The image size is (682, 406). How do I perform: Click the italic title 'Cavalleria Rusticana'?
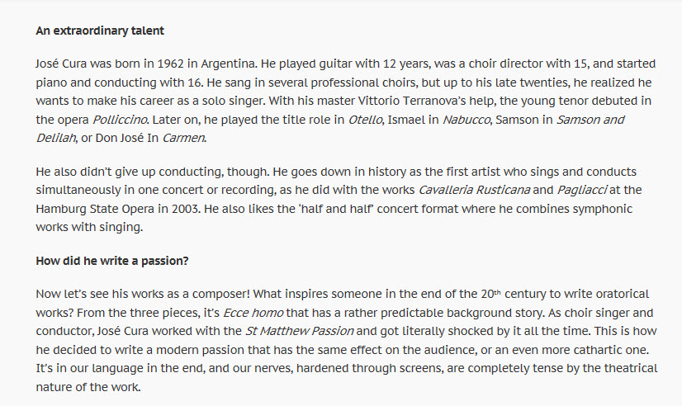474,190
